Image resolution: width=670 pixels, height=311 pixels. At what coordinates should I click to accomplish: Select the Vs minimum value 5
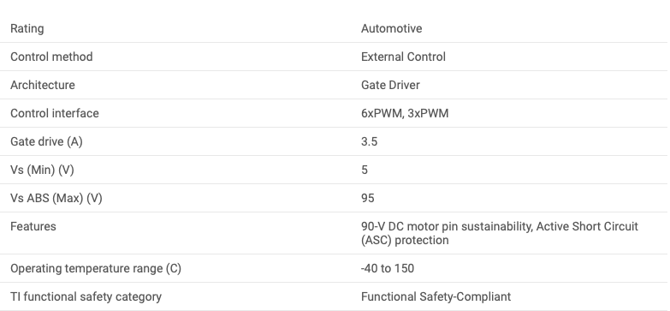pos(364,170)
